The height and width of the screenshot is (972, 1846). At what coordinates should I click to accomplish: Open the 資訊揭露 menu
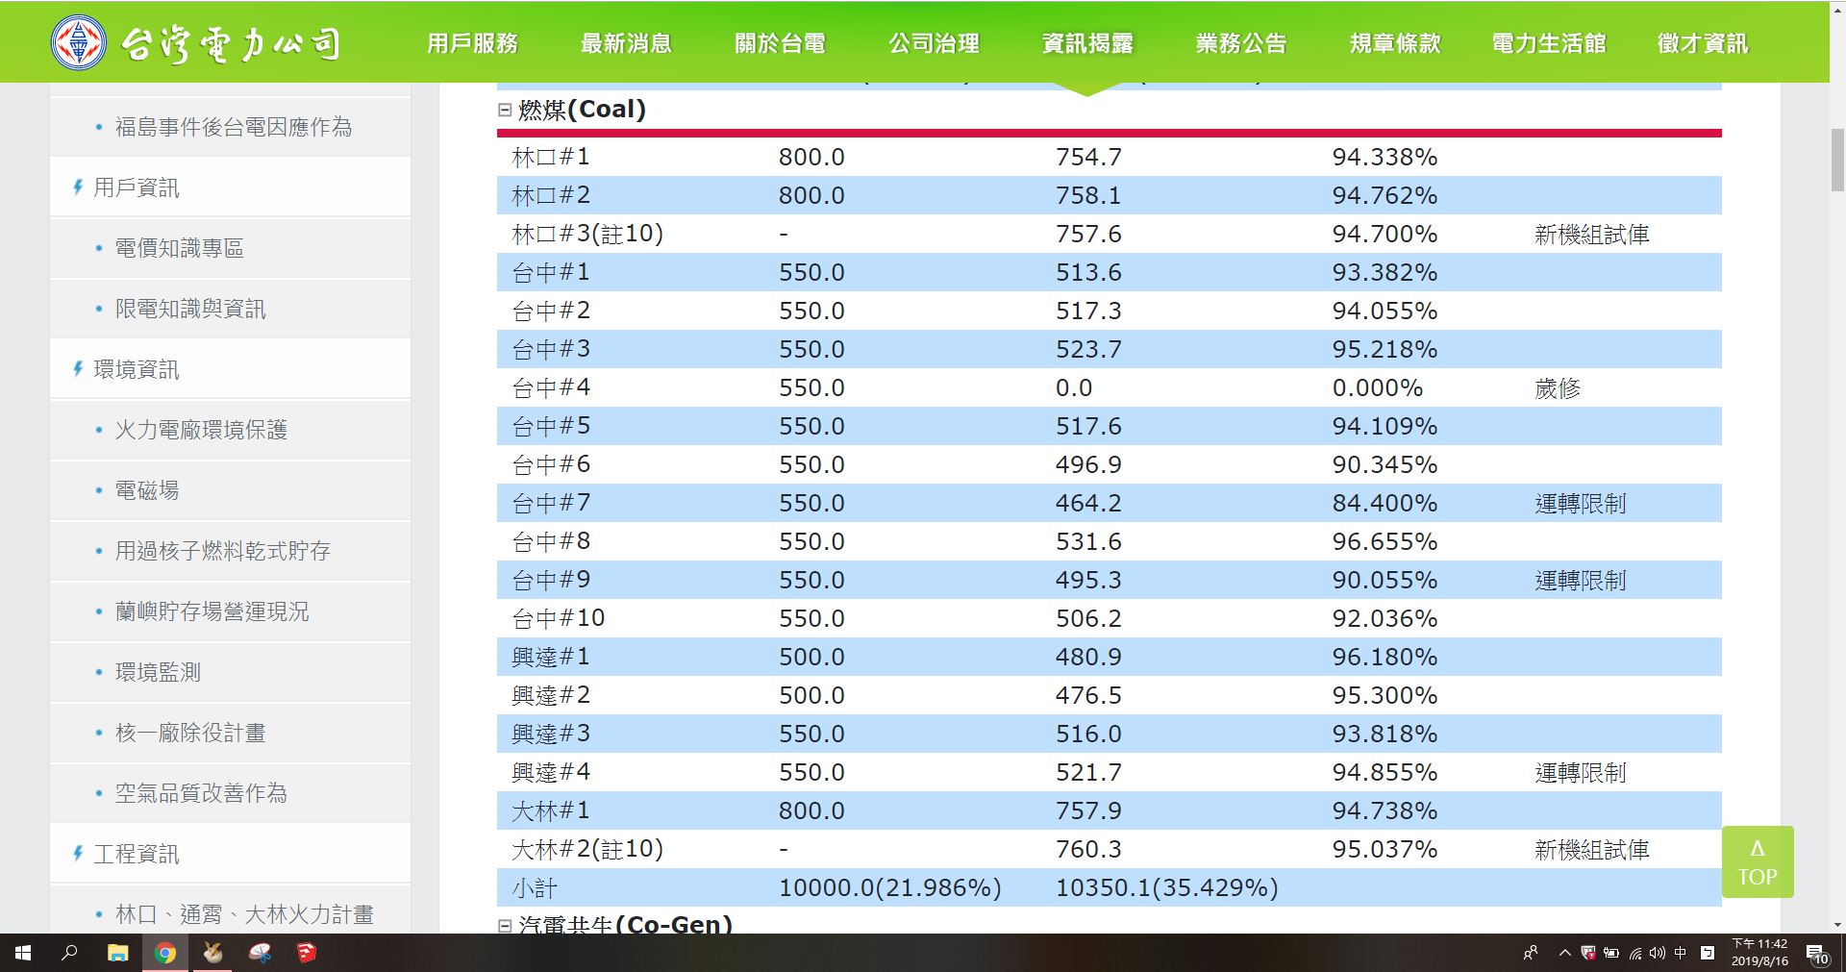[1087, 43]
